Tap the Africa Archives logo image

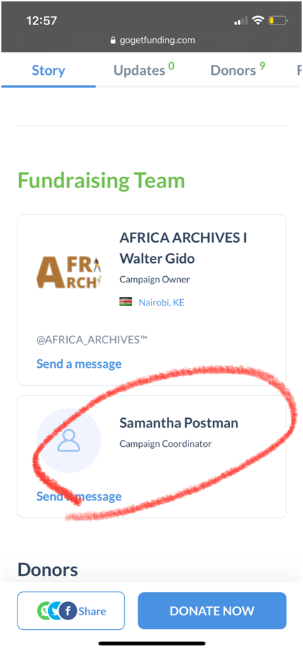(x=68, y=273)
